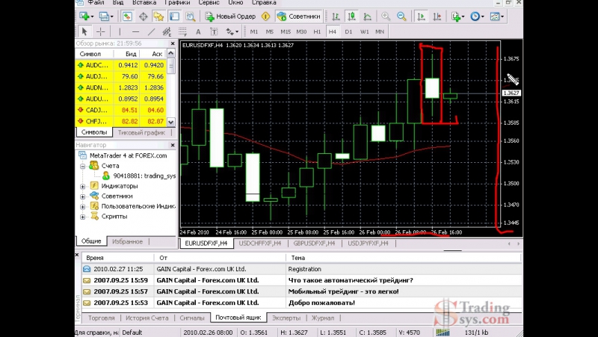Toggle the Data Window crosshair-target icon
The width and height of the screenshot is (598, 337).
143,16
